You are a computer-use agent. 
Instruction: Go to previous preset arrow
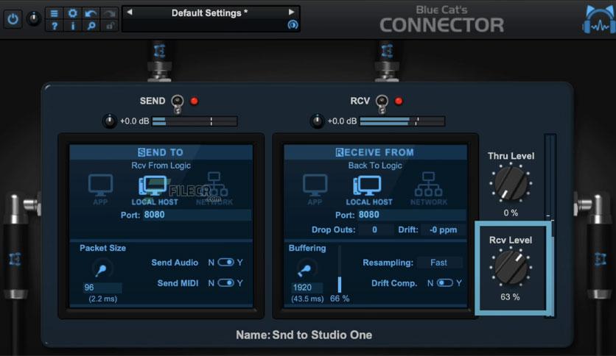tap(129, 13)
